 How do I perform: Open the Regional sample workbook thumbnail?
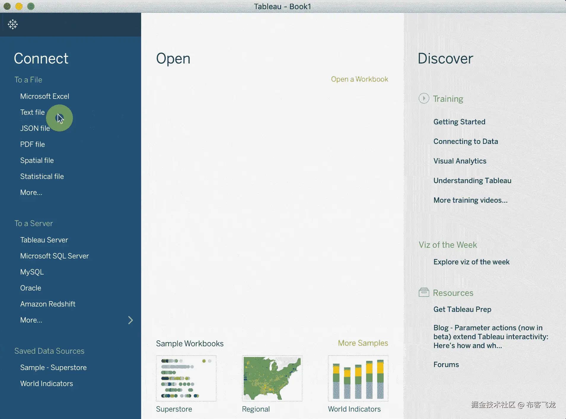coord(272,378)
